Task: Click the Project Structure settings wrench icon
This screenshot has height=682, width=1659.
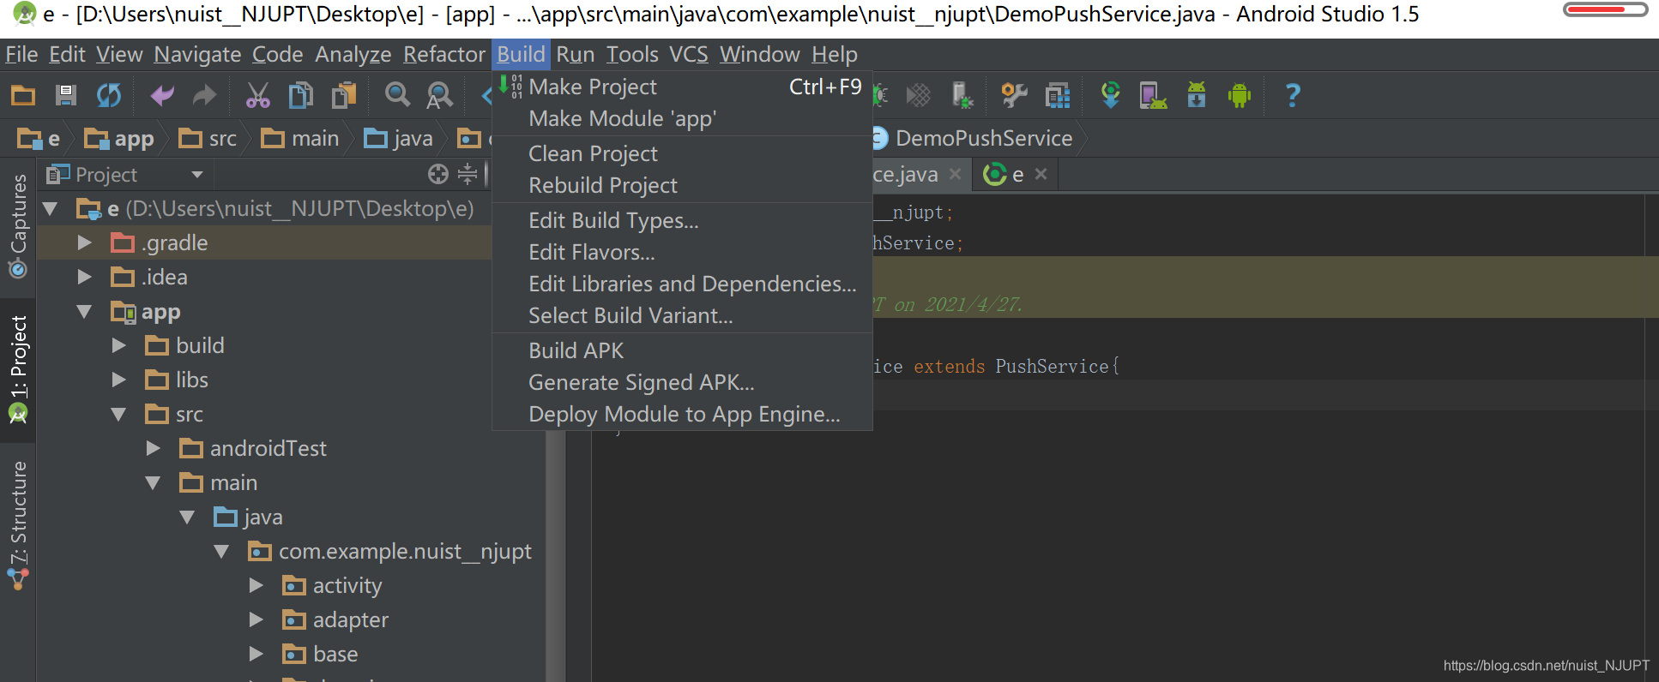Action: point(1015,95)
